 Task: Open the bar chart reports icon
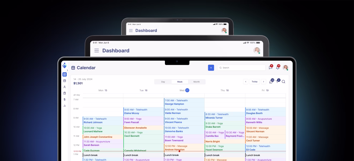pos(64,106)
